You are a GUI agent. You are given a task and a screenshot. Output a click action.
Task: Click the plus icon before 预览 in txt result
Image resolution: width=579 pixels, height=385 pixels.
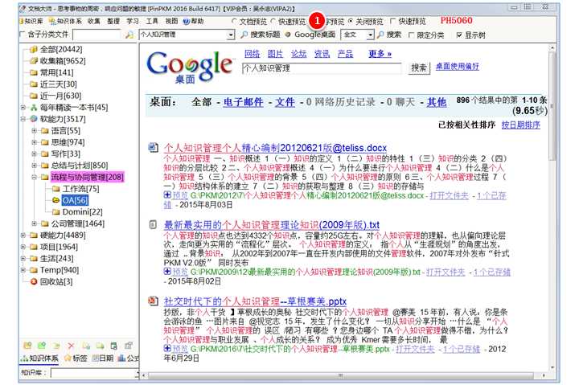click(167, 272)
